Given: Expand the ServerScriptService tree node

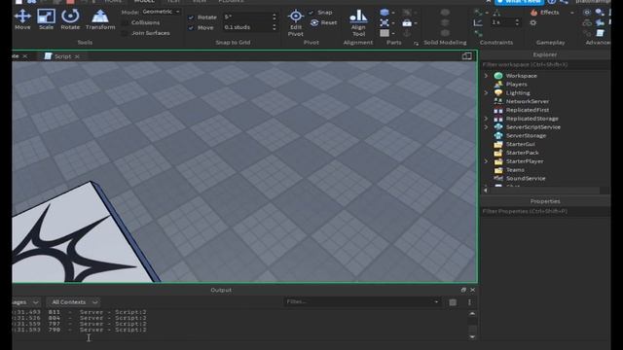Looking at the screenshot, I should pyautogui.click(x=486, y=127).
